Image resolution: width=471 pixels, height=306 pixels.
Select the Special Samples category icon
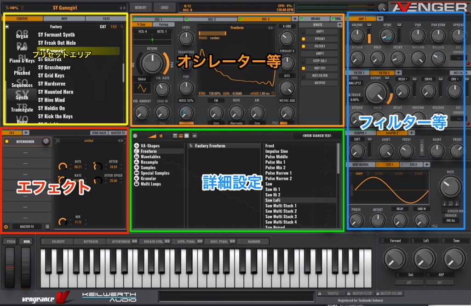point(137,173)
